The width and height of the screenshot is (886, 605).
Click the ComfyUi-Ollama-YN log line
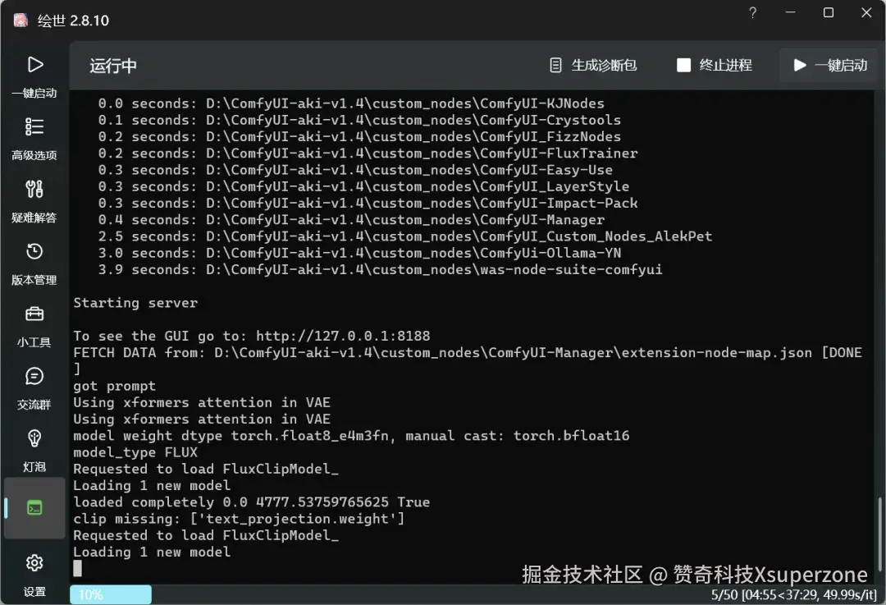359,253
